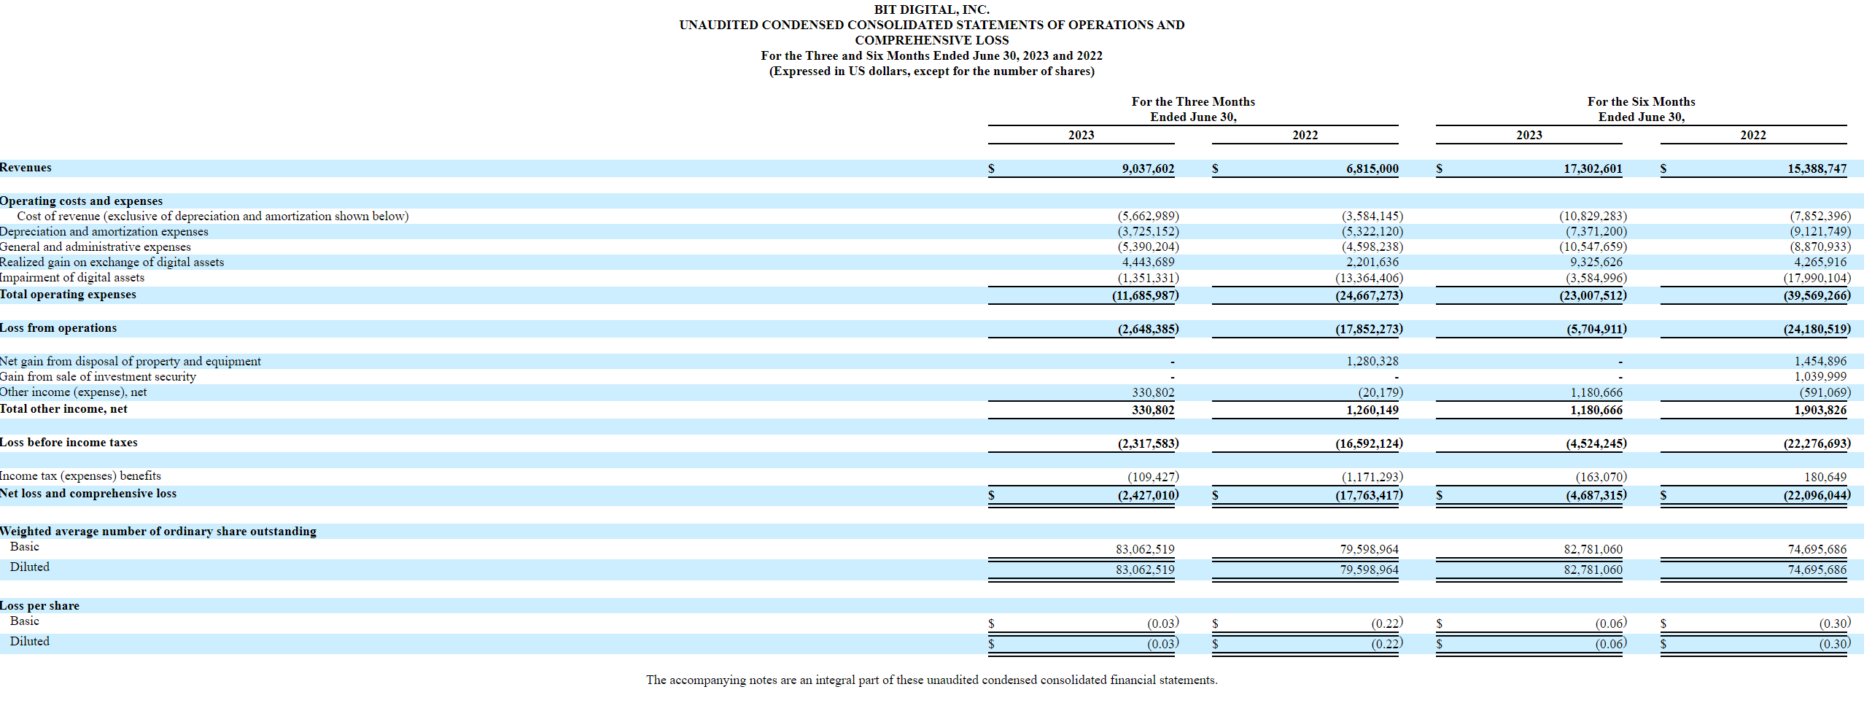Image resolution: width=1864 pixels, height=711 pixels.
Task: Select the 'Revenues' row label
Action: (x=26, y=168)
